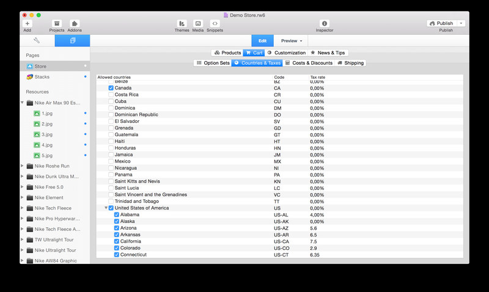
Task: Check the Jamaica checkbox
Action: click(x=111, y=155)
